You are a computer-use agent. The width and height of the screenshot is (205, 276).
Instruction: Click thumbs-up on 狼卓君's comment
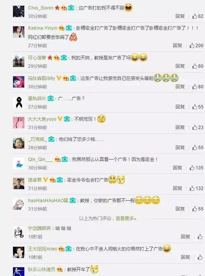click(192, 188)
